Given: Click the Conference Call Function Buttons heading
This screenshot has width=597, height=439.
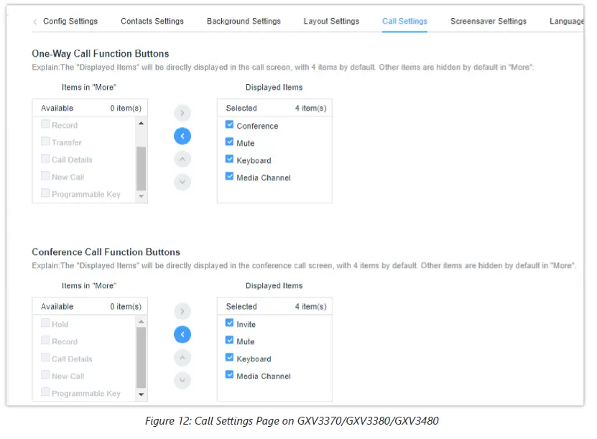Looking at the screenshot, I should (106, 252).
